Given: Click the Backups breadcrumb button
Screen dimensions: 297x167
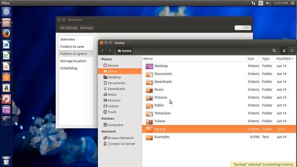Looking at the screenshot, I should [87, 28].
